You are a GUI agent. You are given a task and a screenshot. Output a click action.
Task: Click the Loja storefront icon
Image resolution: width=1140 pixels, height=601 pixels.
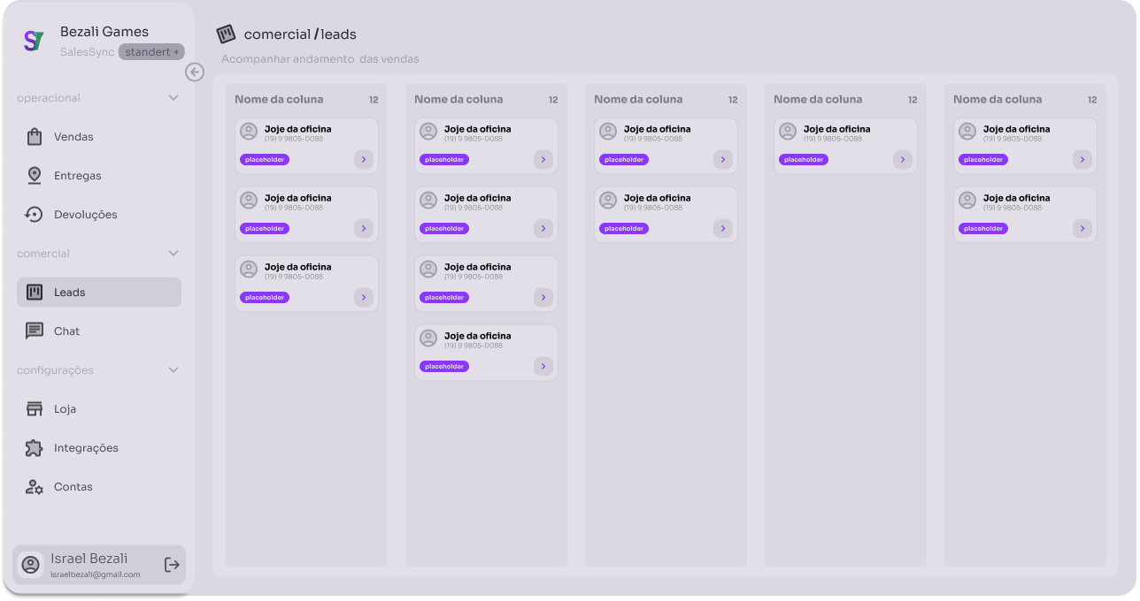click(x=35, y=409)
